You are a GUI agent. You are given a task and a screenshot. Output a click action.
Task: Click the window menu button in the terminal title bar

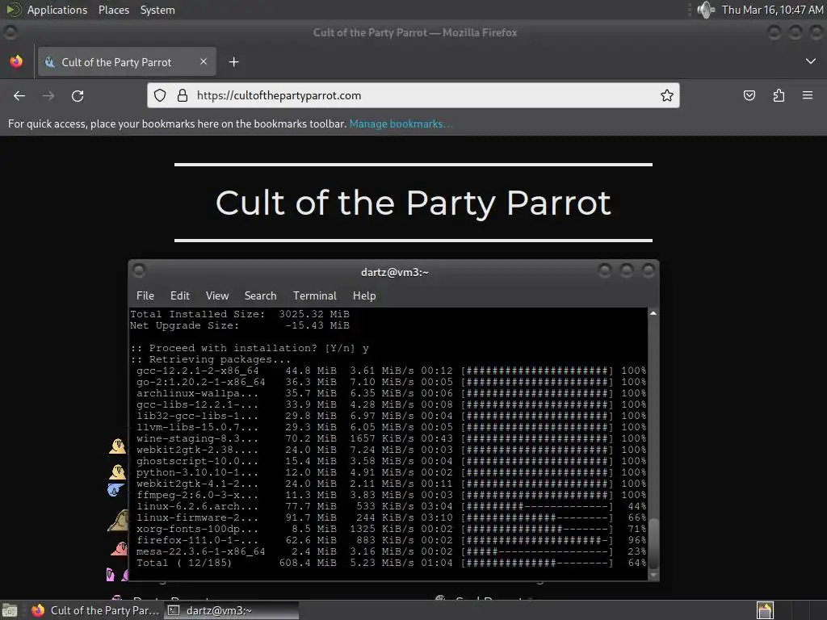point(139,270)
